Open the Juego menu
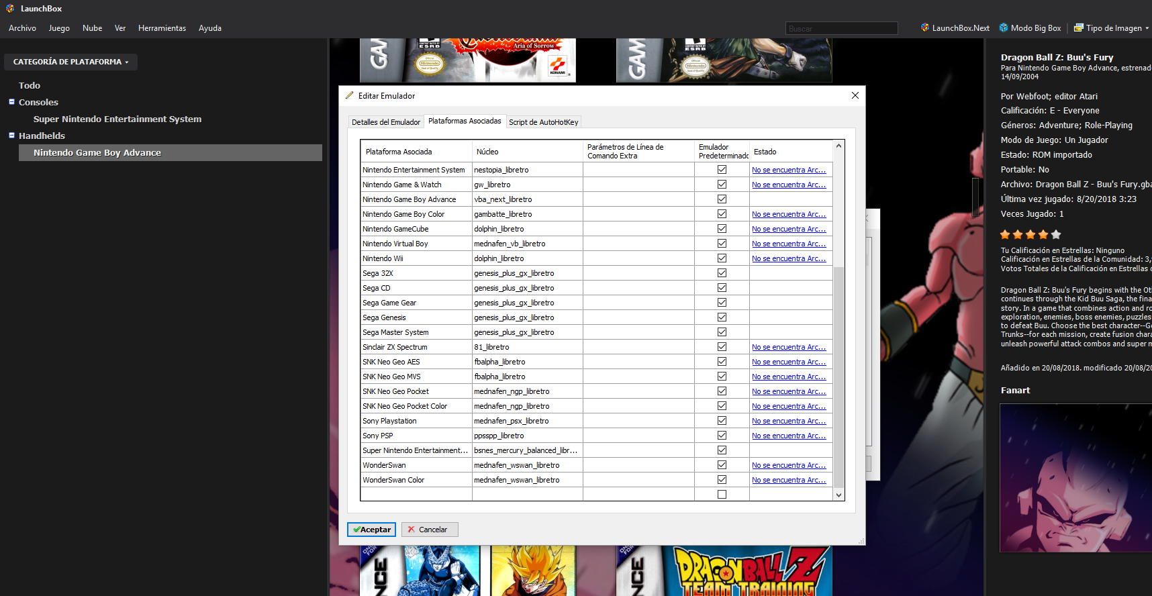 pos(59,28)
